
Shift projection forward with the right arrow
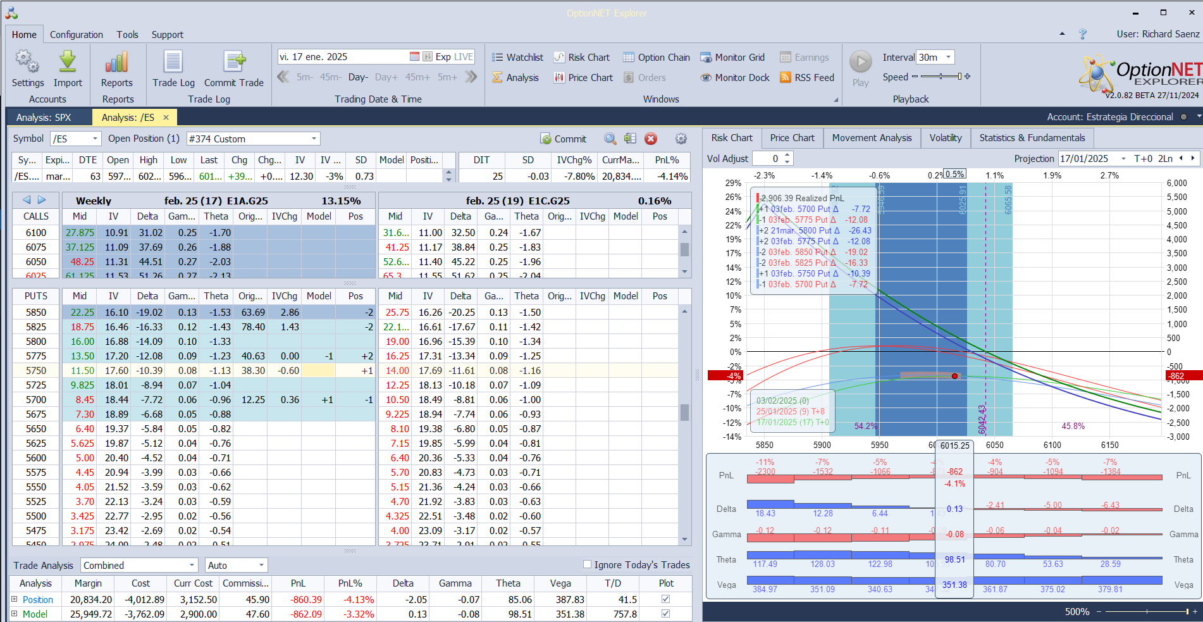coord(1193,158)
